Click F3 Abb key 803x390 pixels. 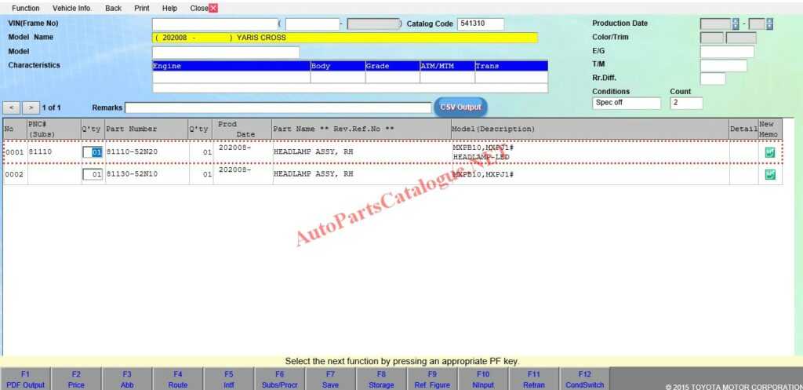click(x=127, y=379)
